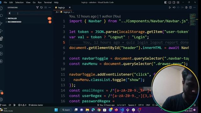201x113 pixels.
Task: Open File Explorer from the taskbar
Action: point(87,110)
